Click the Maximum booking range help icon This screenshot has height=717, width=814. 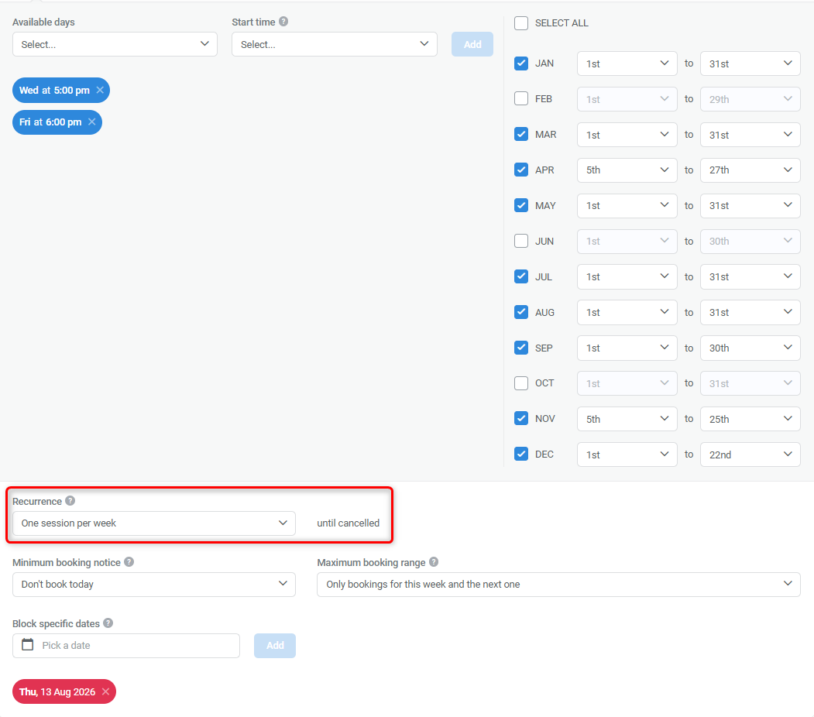tap(434, 562)
